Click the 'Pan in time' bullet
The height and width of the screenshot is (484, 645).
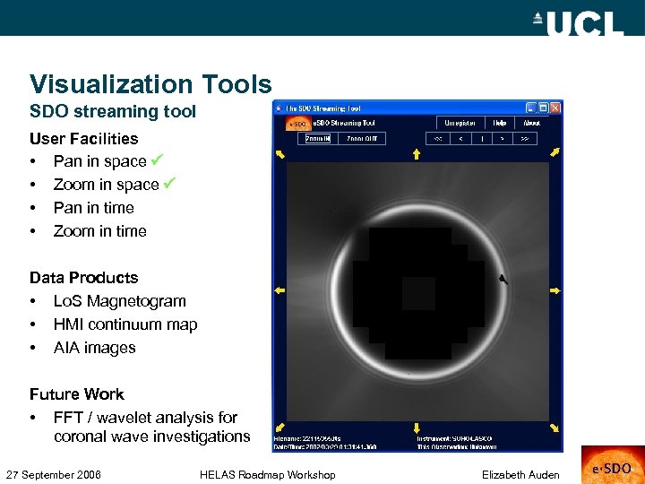click(94, 208)
